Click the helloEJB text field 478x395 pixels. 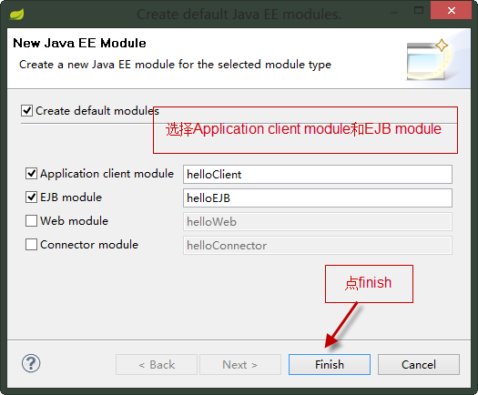coord(318,198)
